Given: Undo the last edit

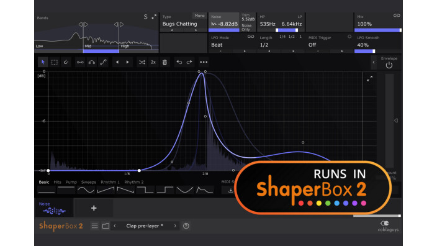Looking at the screenshot, I should (x=179, y=62).
